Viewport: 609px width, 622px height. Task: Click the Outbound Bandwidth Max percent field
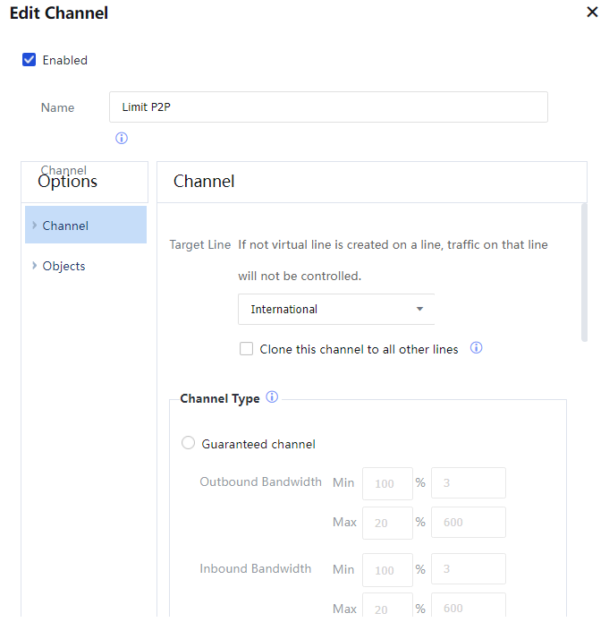tap(387, 523)
